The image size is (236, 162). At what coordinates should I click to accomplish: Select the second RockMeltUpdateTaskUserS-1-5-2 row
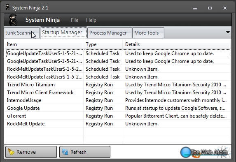[x=118, y=77]
